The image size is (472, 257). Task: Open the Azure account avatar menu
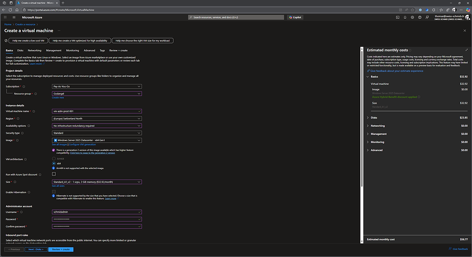click(467, 17)
